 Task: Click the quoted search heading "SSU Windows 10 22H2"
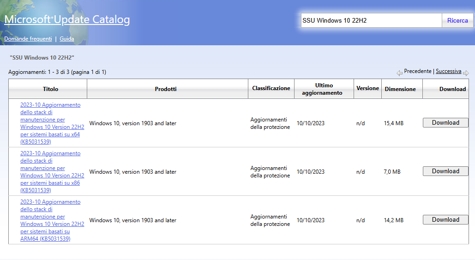click(x=42, y=58)
